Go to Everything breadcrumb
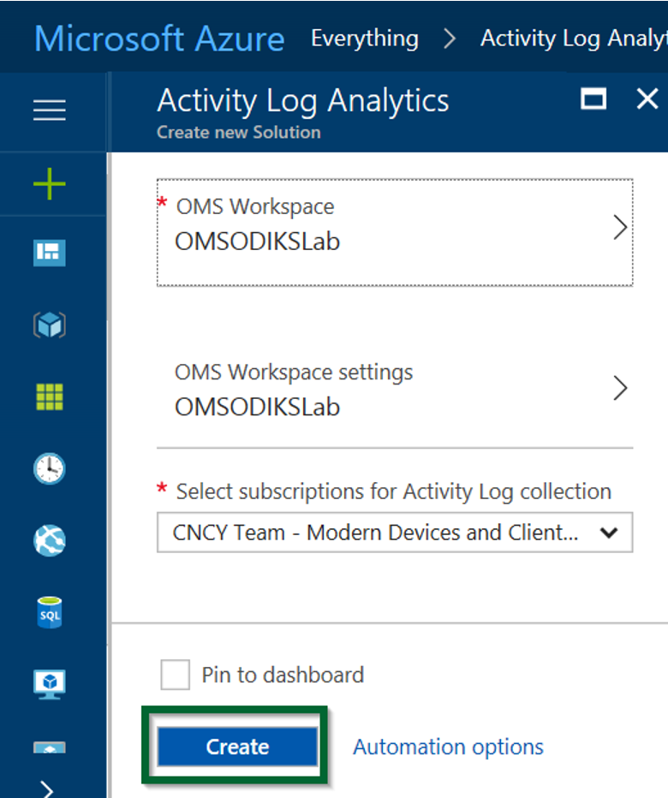The image size is (668, 798). point(365,39)
